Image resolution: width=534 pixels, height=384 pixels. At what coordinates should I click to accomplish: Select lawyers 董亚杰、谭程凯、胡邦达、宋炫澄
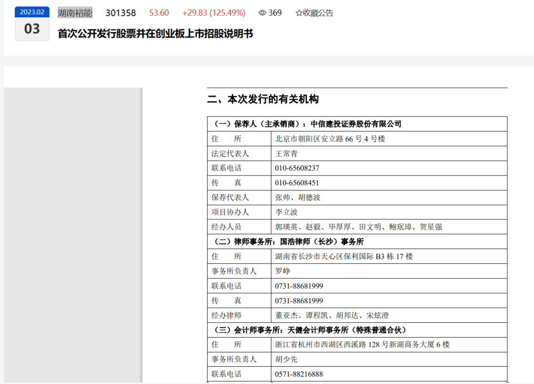332,315
